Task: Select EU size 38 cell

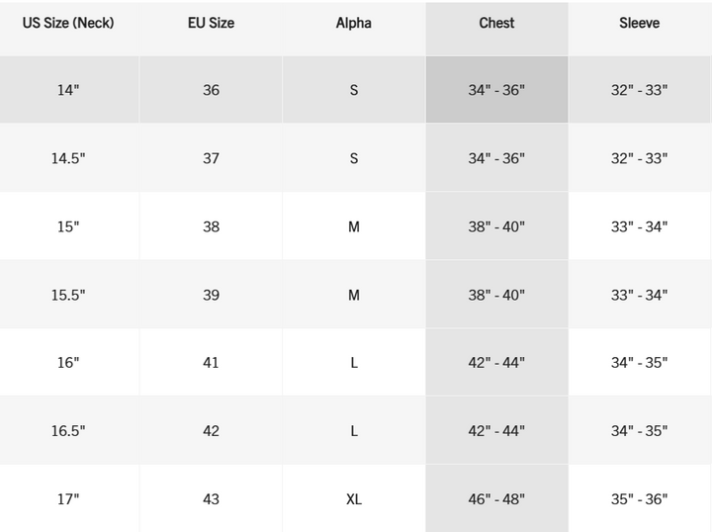Action: point(211,226)
